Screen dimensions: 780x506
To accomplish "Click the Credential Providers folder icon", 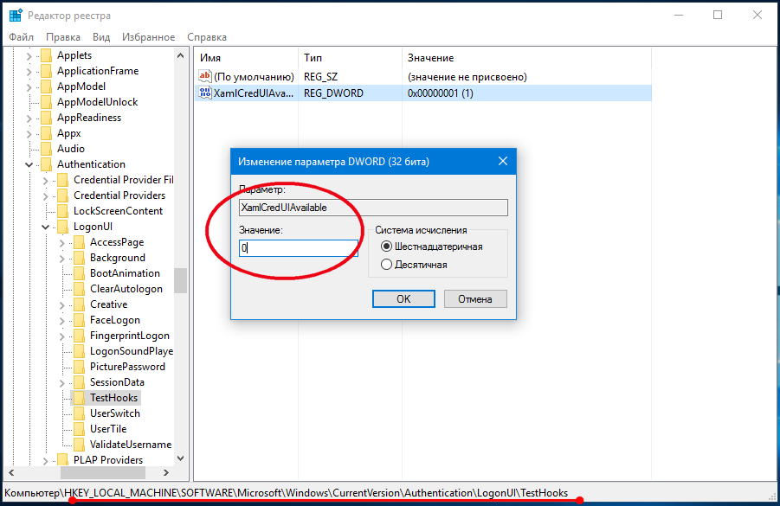I will click(62, 195).
